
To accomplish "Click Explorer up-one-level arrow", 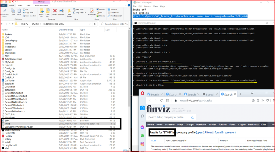I will (13, 24).
